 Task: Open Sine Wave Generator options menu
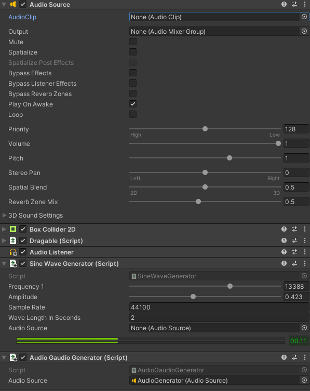coord(304,264)
